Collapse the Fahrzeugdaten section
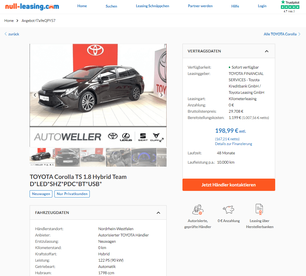The image size is (306, 276). 159,213
